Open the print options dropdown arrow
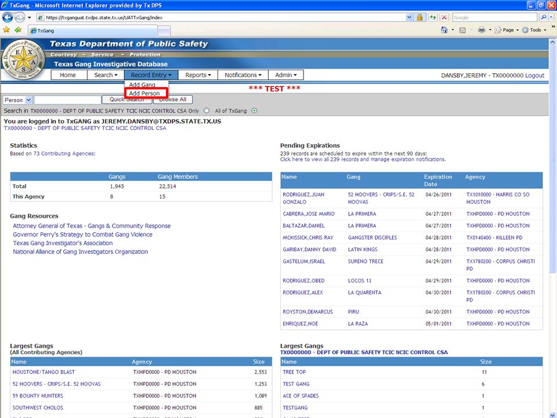This screenshot has width=557, height=418. 490,30
